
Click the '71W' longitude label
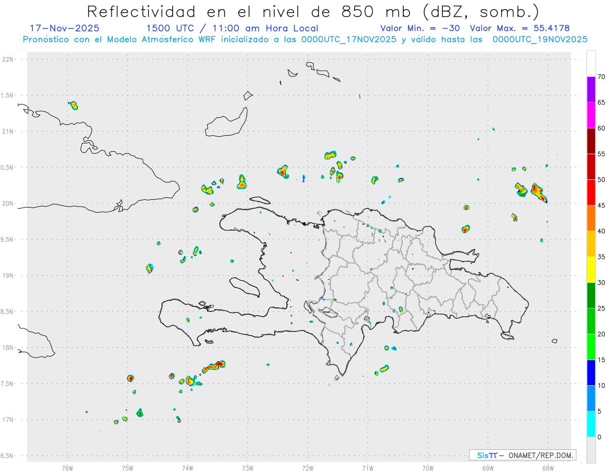(x=367, y=467)
